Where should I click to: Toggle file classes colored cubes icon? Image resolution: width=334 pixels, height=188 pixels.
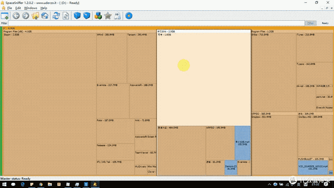(98, 16)
